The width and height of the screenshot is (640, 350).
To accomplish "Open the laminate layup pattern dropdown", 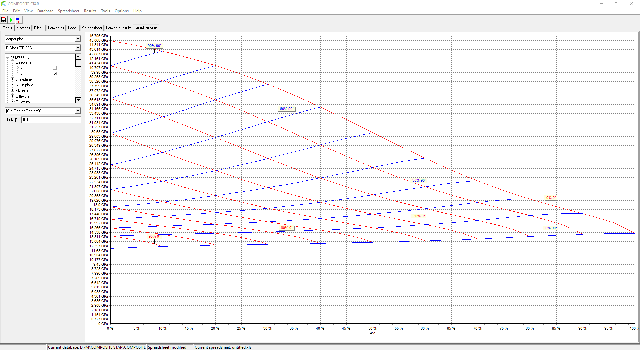I will (78, 111).
